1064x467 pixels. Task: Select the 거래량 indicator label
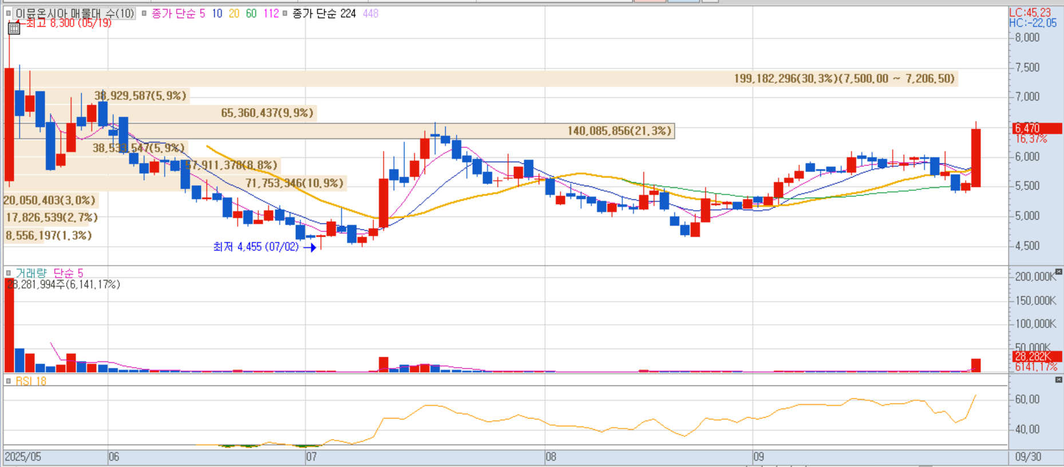(31, 273)
